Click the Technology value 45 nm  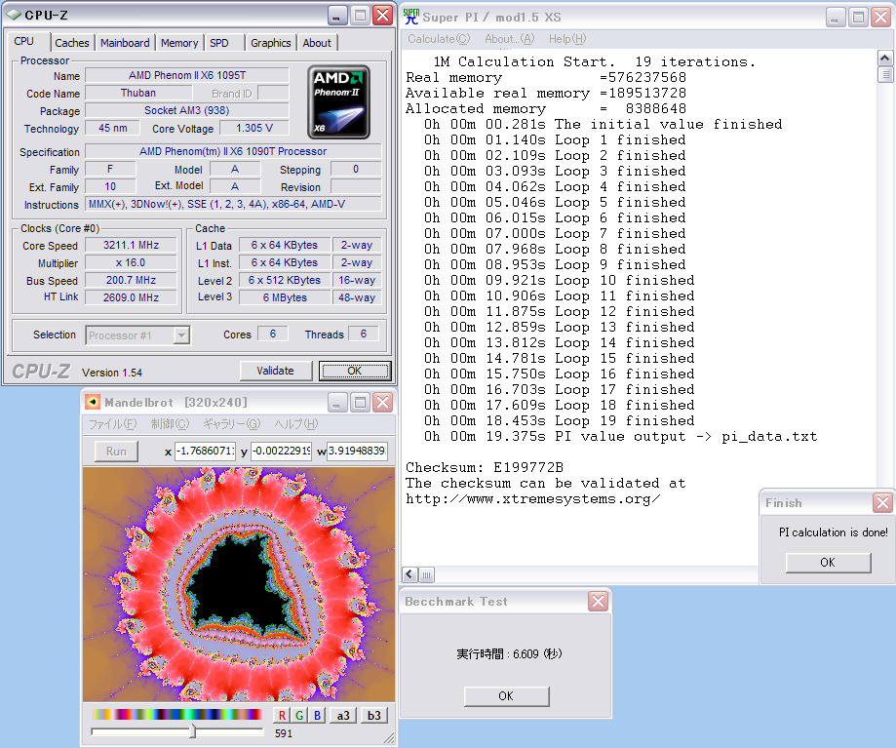pos(112,129)
